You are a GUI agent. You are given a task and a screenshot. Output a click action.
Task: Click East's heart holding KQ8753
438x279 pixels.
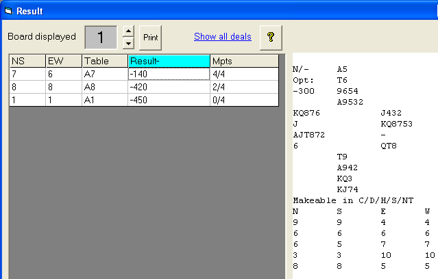[397, 124]
